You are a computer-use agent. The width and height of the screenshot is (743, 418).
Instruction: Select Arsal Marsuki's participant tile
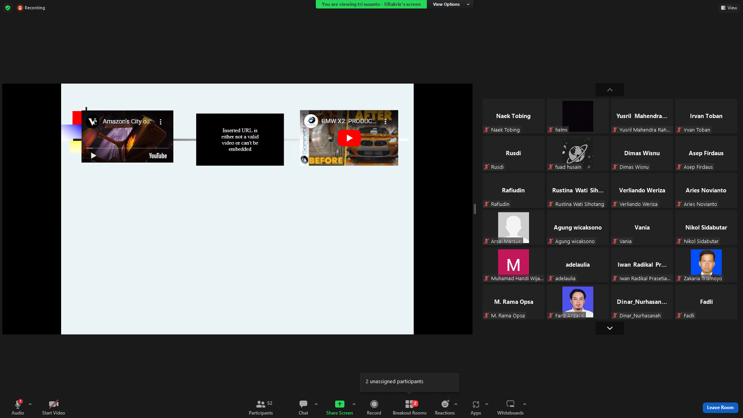514,228
